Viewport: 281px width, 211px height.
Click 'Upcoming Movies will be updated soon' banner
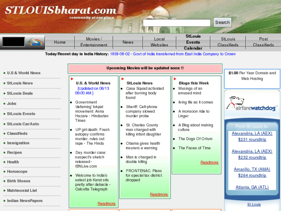coord(145,68)
